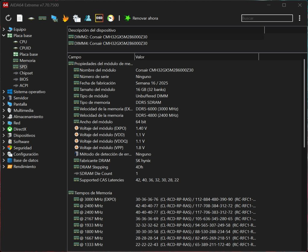The width and height of the screenshot is (308, 252).
Task: Click the Buscar search field
Action: pyautogui.click(x=267, y=18)
